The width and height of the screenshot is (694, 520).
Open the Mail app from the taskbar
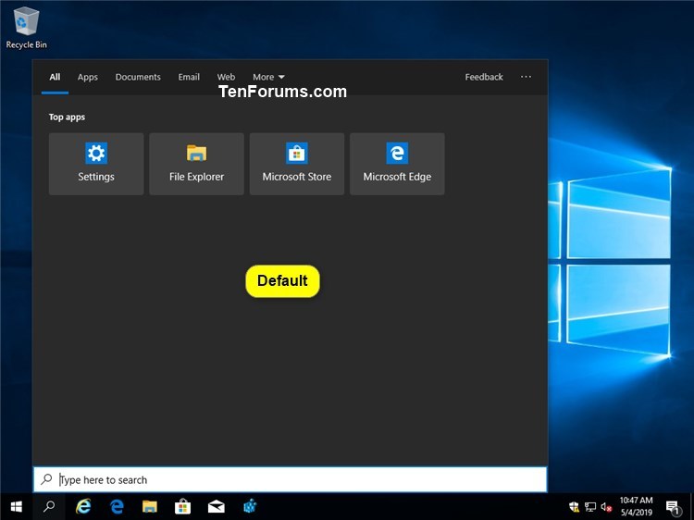[x=216, y=506]
